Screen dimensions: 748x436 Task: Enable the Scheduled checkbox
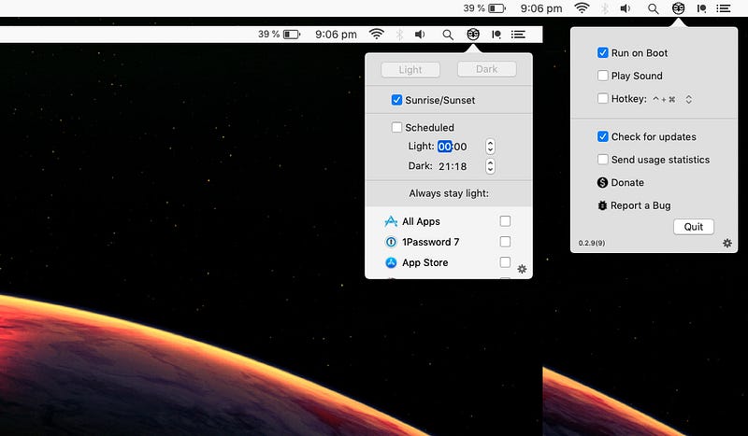point(397,127)
